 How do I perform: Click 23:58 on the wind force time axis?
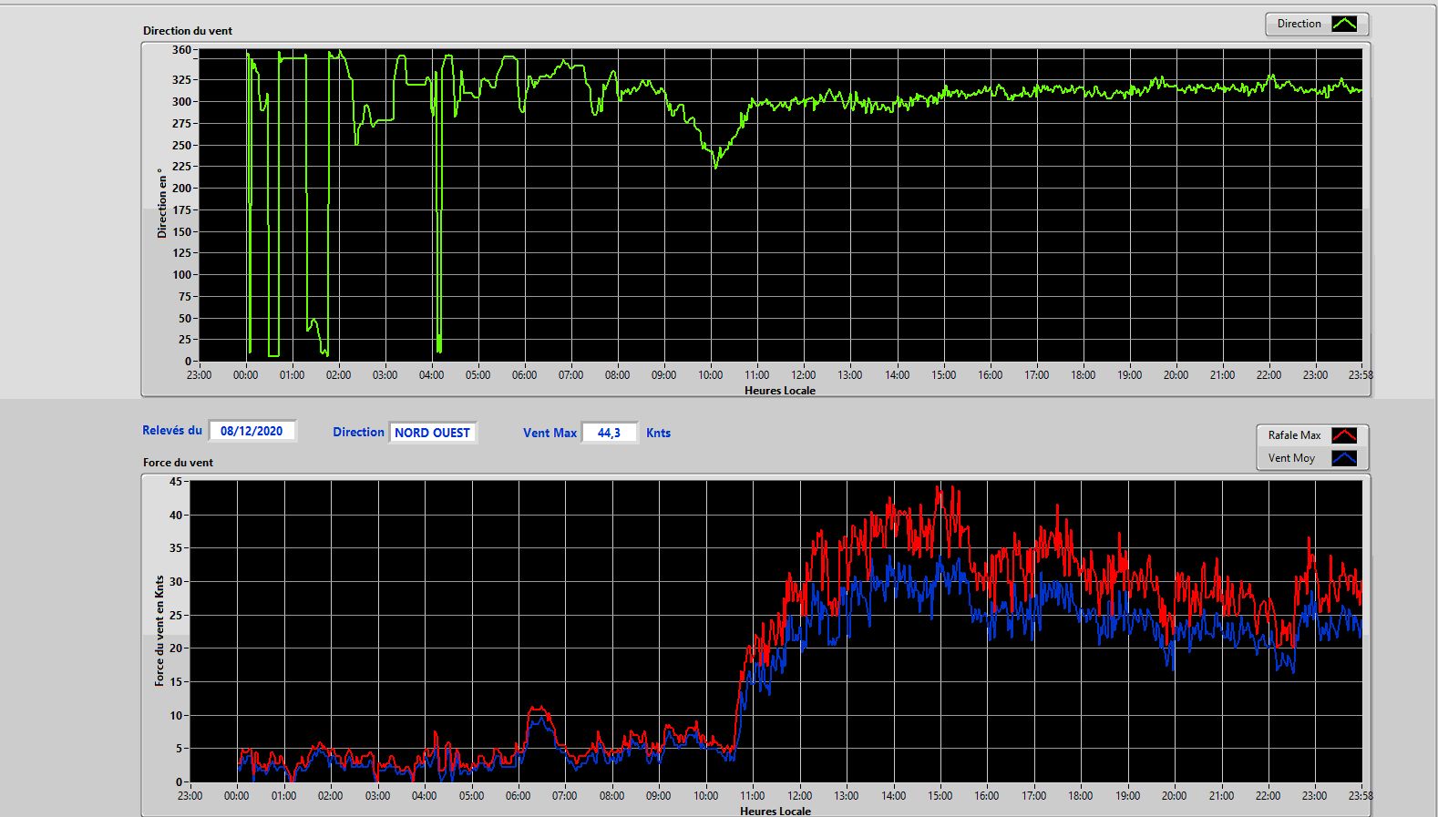point(1361,796)
